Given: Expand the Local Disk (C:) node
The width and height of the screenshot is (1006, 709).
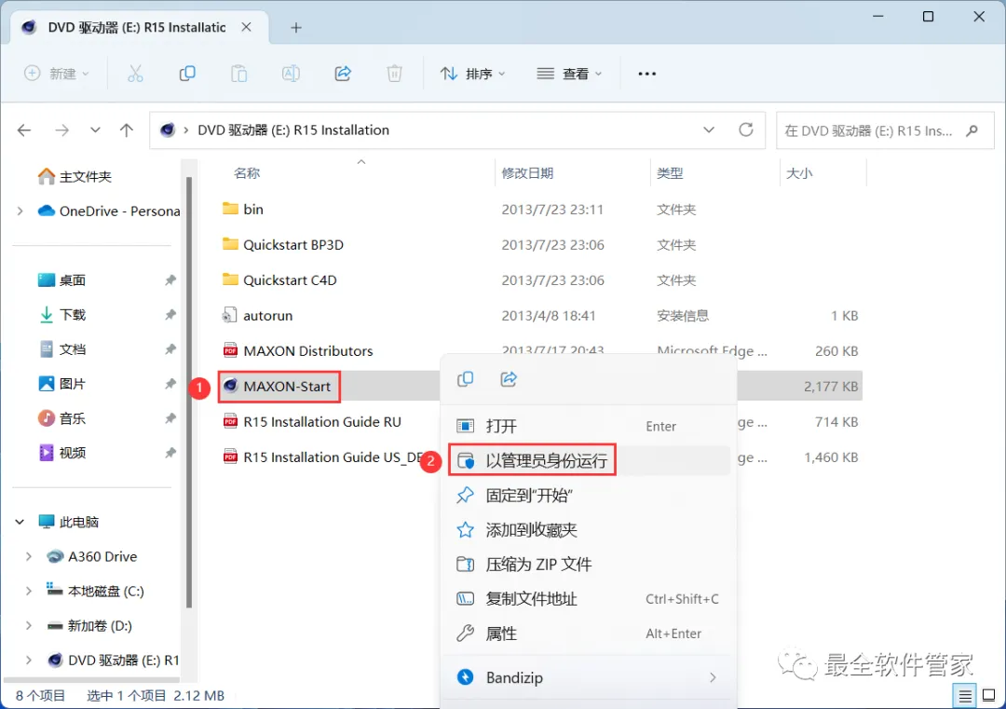Looking at the screenshot, I should tap(29, 591).
